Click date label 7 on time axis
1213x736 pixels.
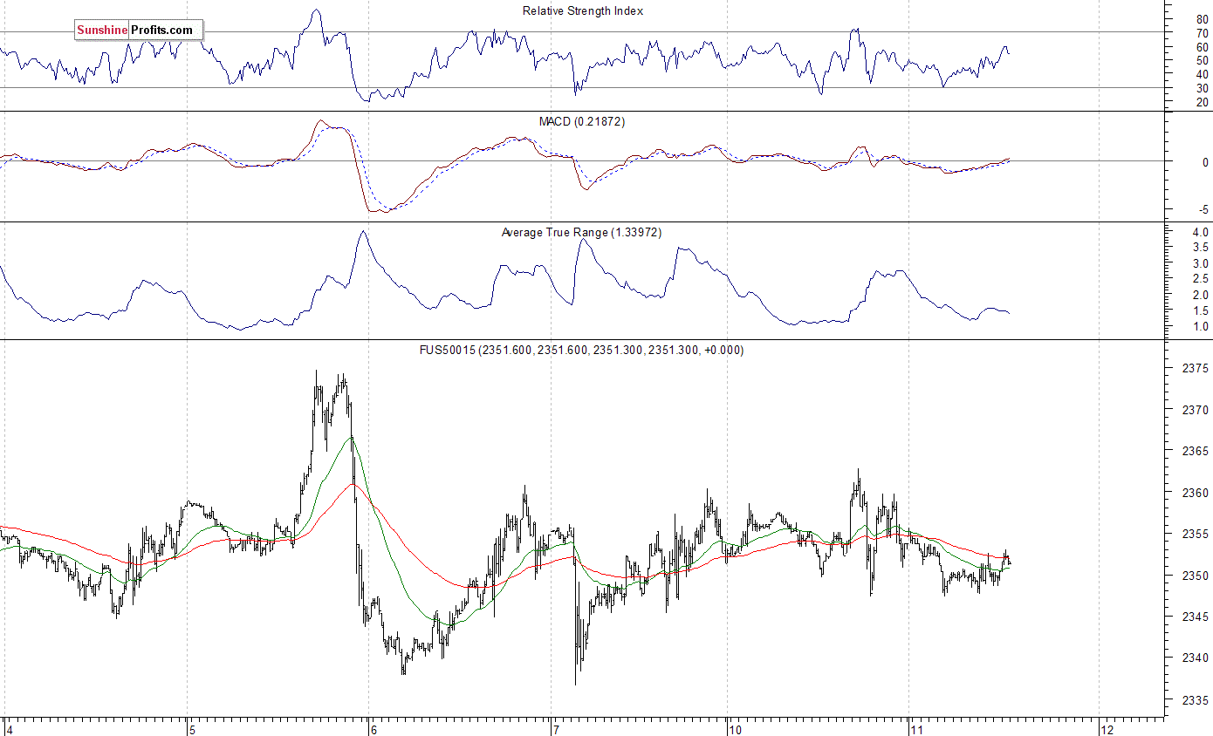pos(555,729)
